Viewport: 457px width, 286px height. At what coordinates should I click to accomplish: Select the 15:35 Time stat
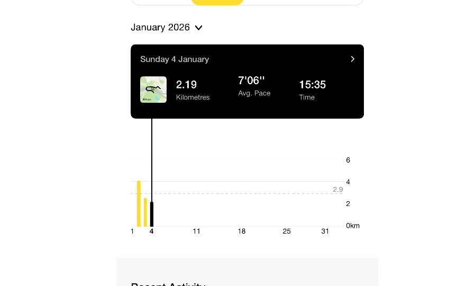(312, 90)
